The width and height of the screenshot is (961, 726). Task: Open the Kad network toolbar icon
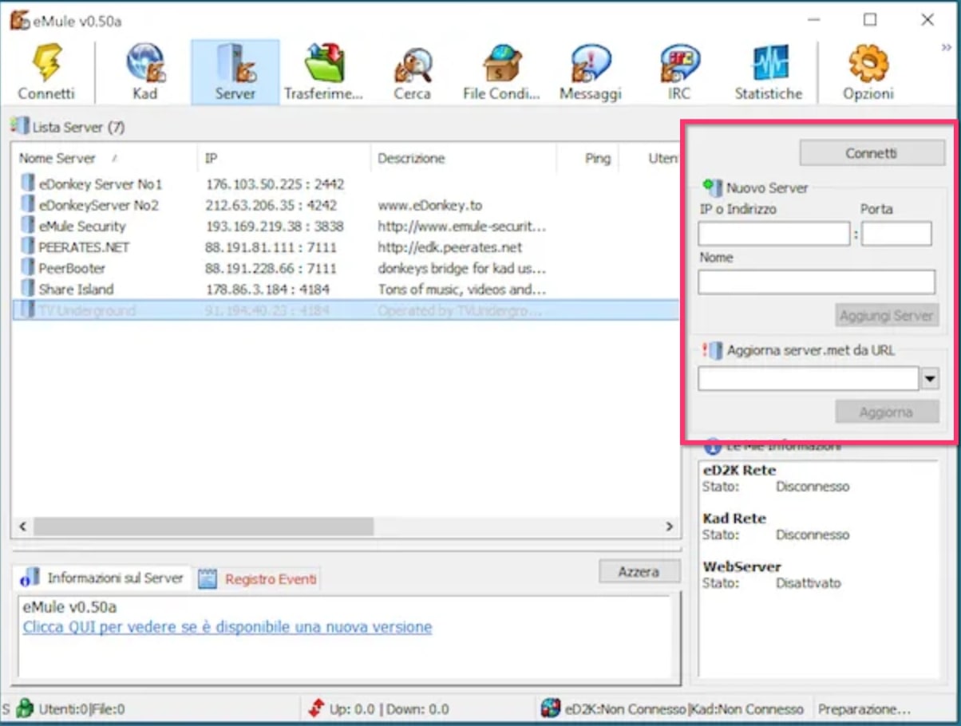pos(145,64)
